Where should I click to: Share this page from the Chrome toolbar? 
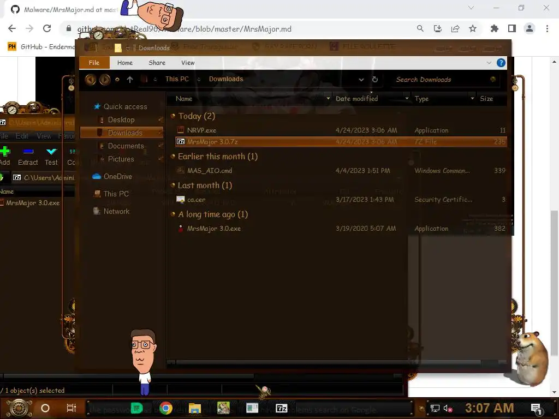point(455,28)
